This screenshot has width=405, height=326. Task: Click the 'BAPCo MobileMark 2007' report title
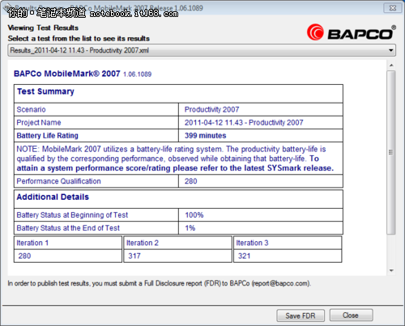[67, 74]
